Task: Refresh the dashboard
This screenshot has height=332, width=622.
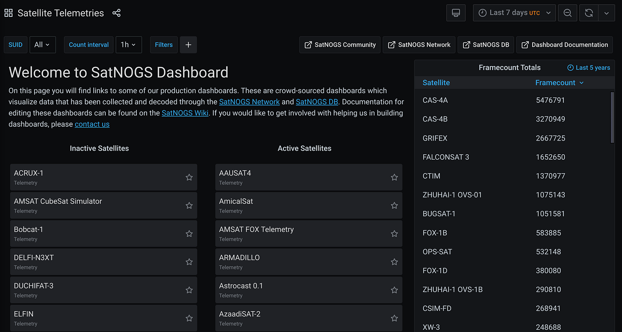Action: click(589, 13)
